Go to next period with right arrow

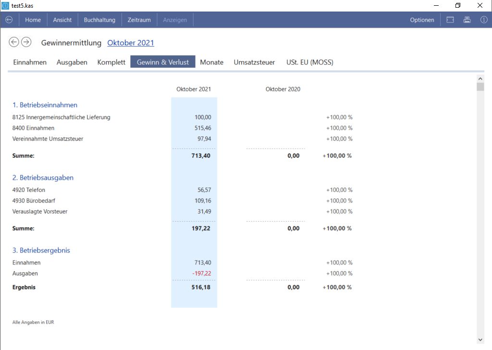coord(26,42)
